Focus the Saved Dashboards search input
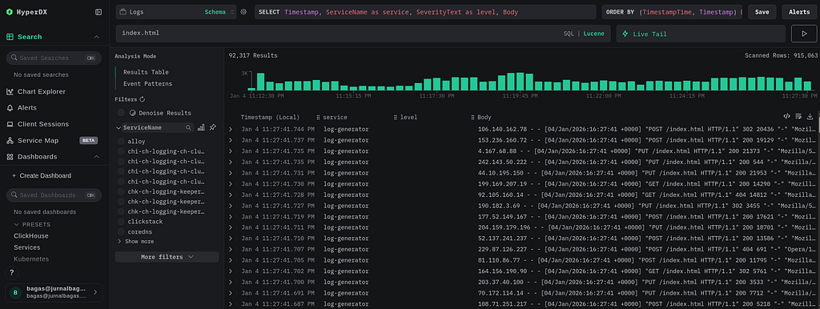Image resolution: width=820 pixels, height=309 pixels. [x=54, y=195]
